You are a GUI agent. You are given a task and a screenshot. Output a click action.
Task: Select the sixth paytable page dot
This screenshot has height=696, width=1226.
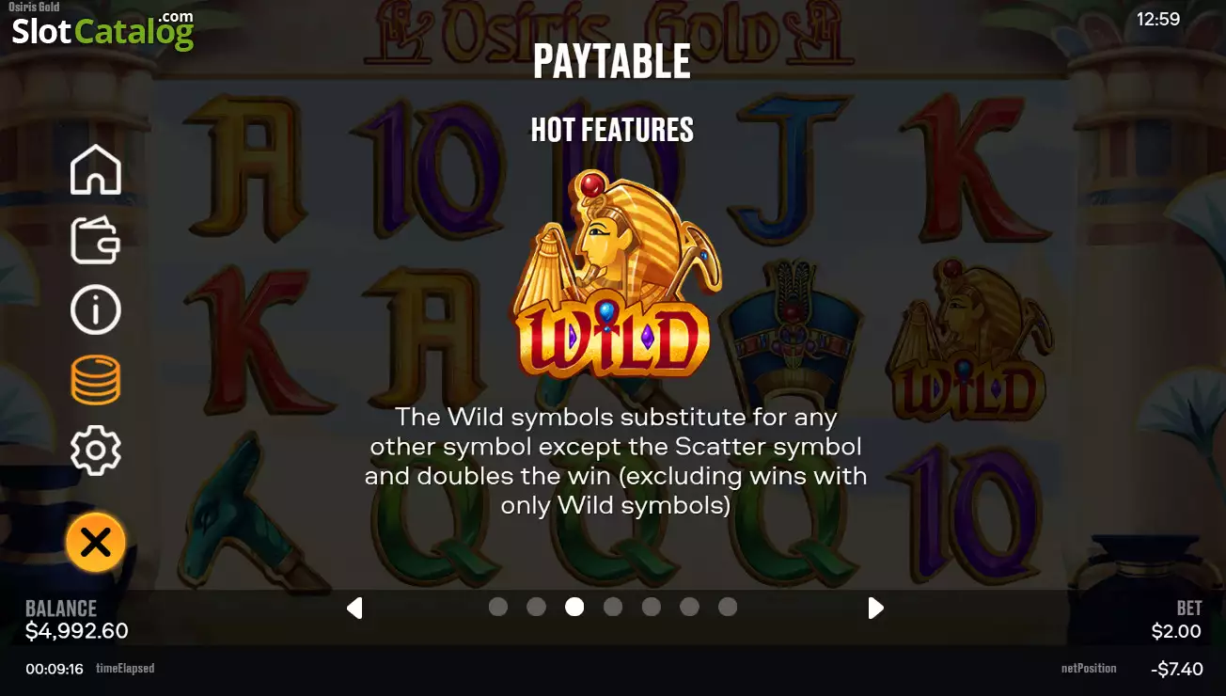(689, 607)
